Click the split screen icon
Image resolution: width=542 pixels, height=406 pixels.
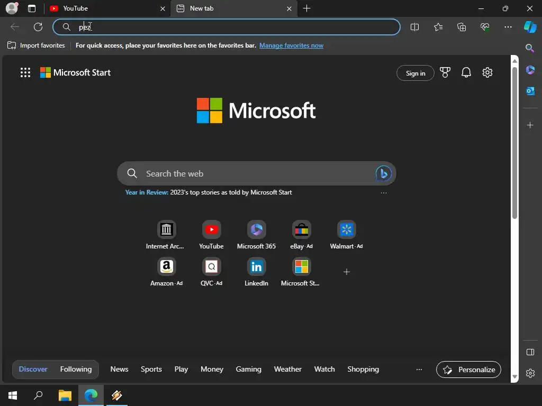click(x=414, y=27)
